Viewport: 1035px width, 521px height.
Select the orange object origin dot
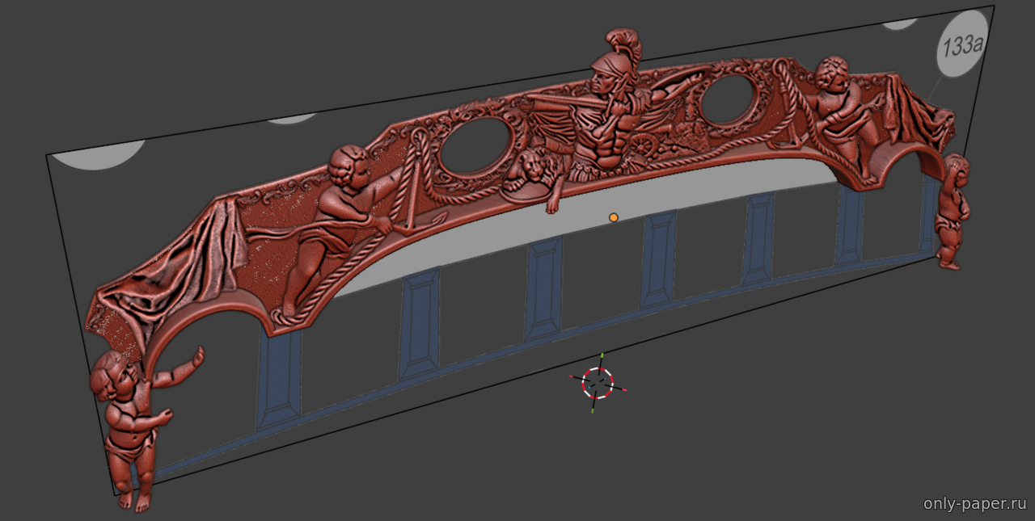614,217
